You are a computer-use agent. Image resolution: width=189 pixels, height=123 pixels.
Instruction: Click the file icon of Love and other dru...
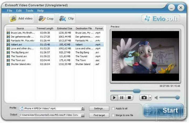pos(8,49)
